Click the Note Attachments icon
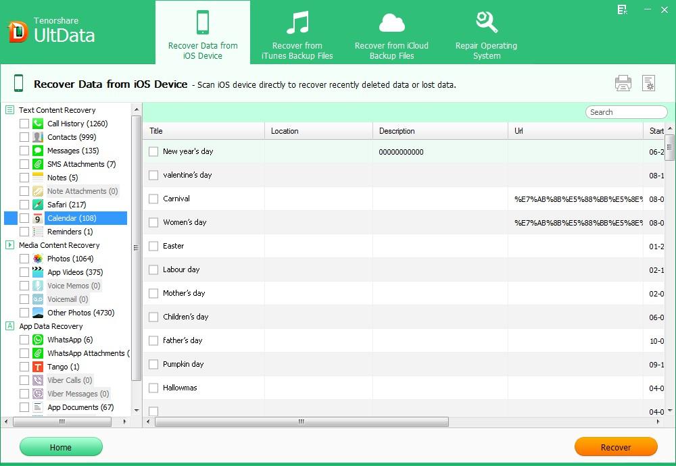This screenshot has height=466, width=676. click(38, 191)
